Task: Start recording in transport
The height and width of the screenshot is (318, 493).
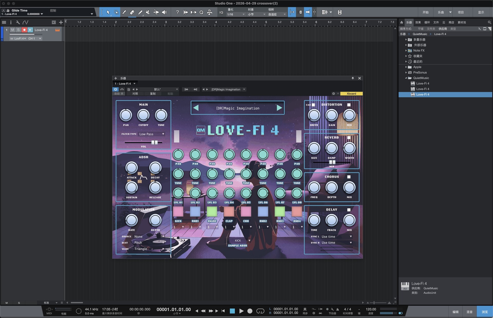Action: pos(250,311)
